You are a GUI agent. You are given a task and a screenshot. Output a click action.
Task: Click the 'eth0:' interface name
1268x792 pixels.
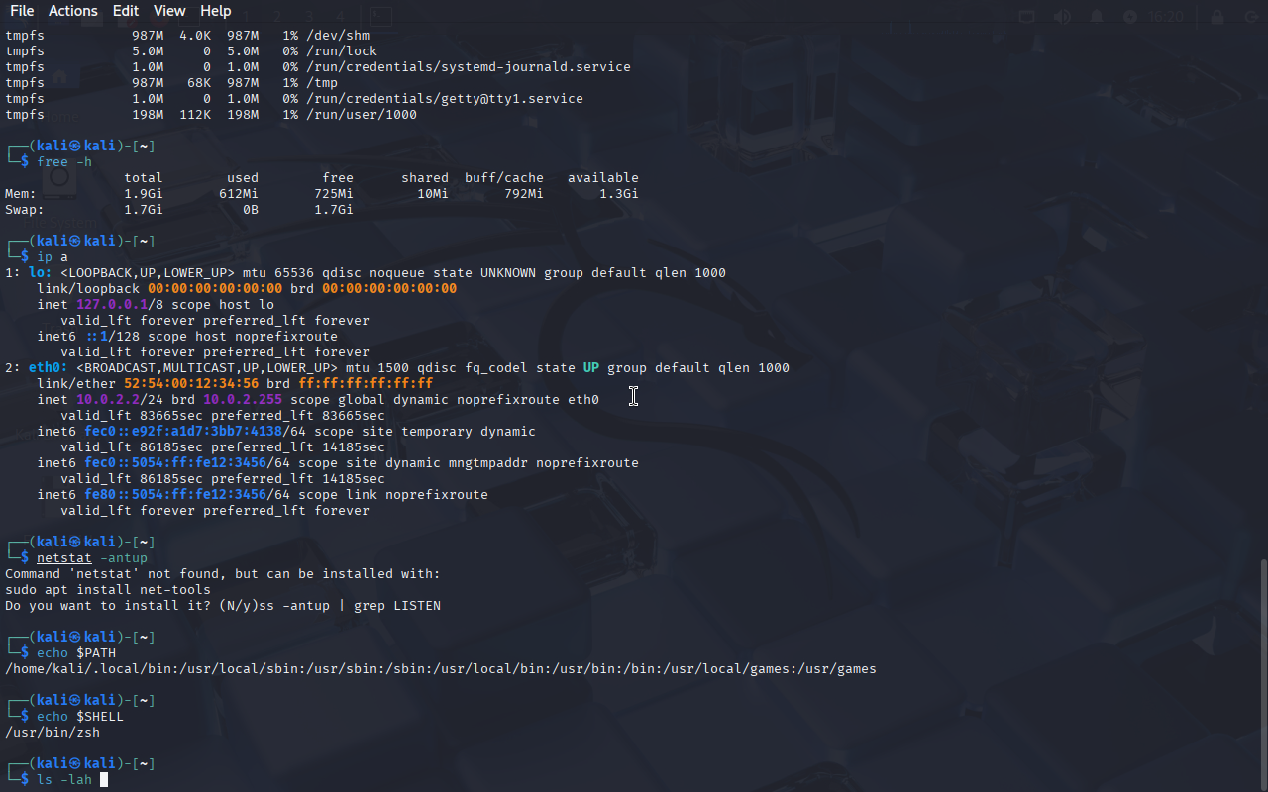[49, 368]
